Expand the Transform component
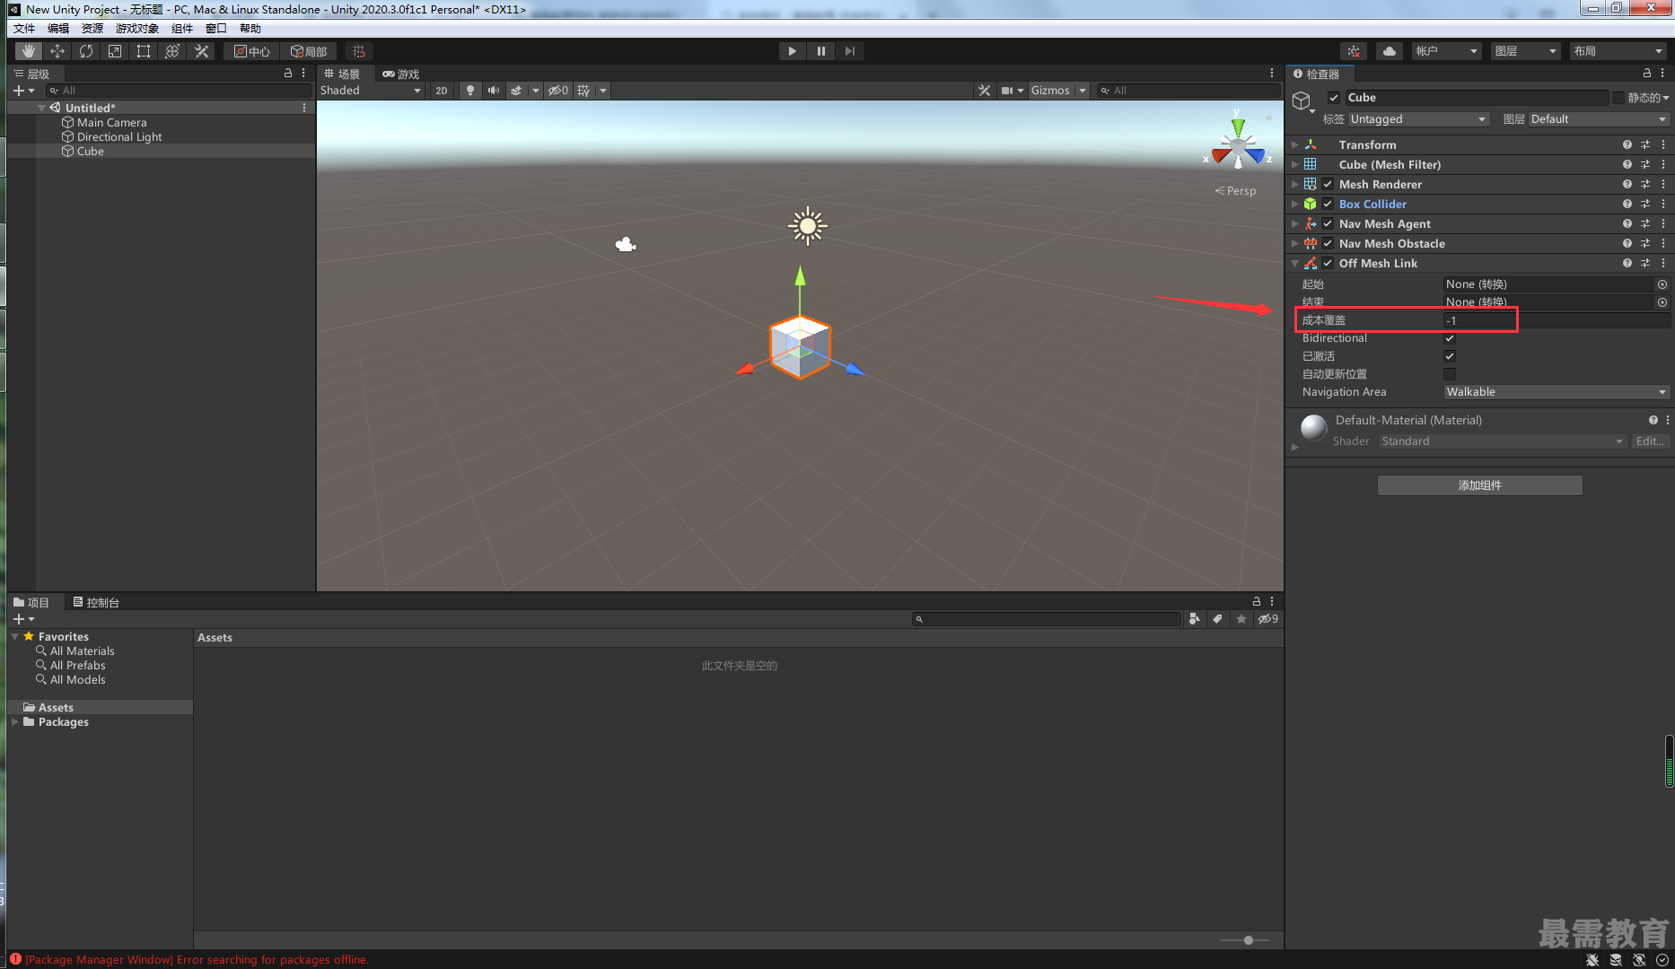The height and width of the screenshot is (969, 1675). pyautogui.click(x=1294, y=145)
